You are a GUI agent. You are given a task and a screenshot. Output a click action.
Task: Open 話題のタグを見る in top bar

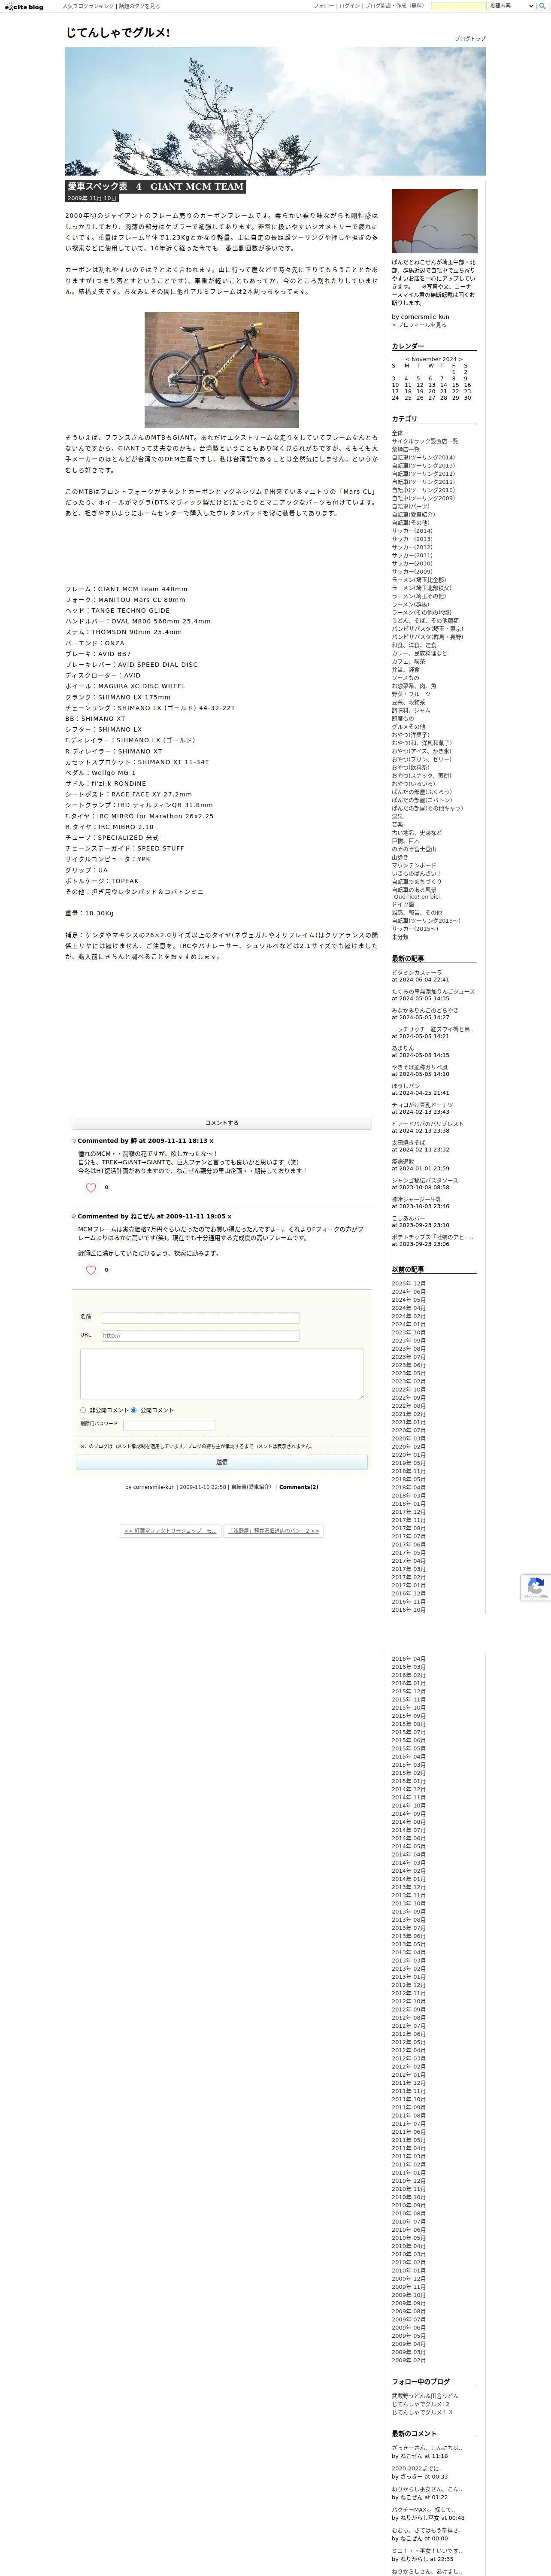[139, 6]
